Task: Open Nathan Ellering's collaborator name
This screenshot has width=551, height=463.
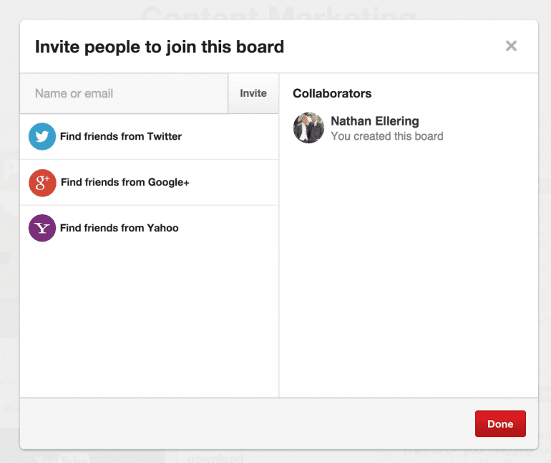Action: pyautogui.click(x=374, y=121)
